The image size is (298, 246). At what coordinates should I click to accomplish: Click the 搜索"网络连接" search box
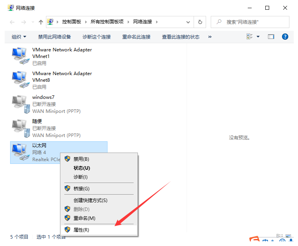[250, 22]
